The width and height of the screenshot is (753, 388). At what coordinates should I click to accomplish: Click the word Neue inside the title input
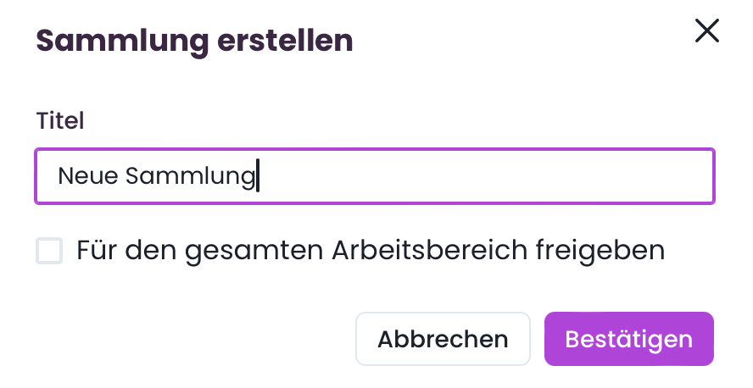(x=88, y=175)
